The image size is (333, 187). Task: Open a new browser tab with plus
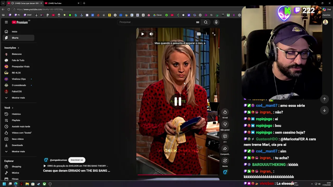(x=84, y=3)
